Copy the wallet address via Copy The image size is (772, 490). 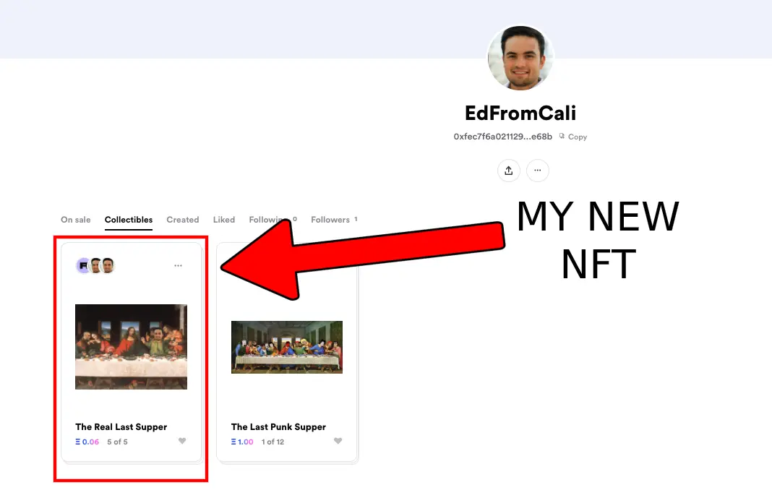coord(573,137)
